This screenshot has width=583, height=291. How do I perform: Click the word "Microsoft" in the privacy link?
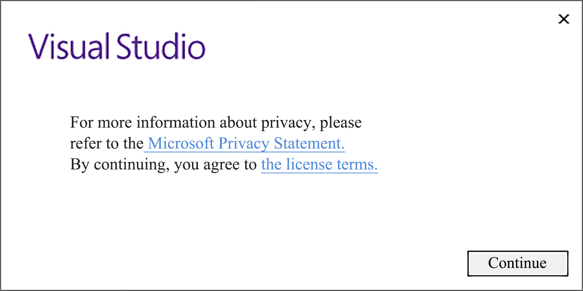[x=181, y=143]
